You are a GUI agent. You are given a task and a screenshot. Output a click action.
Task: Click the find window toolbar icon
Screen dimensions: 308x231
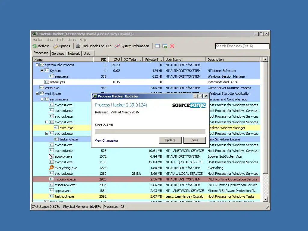pos(157,46)
